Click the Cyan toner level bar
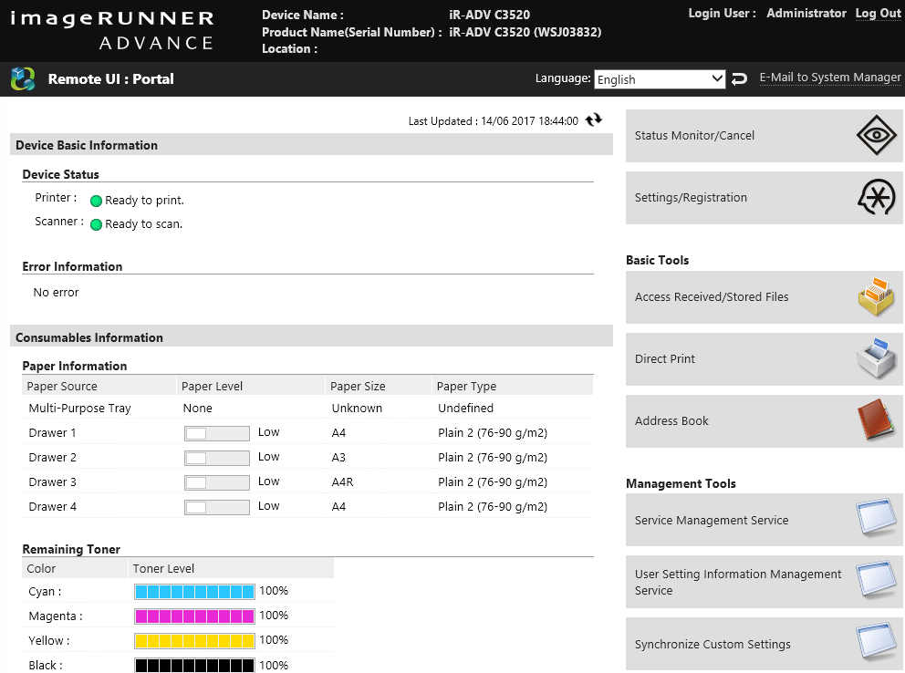 coord(194,592)
